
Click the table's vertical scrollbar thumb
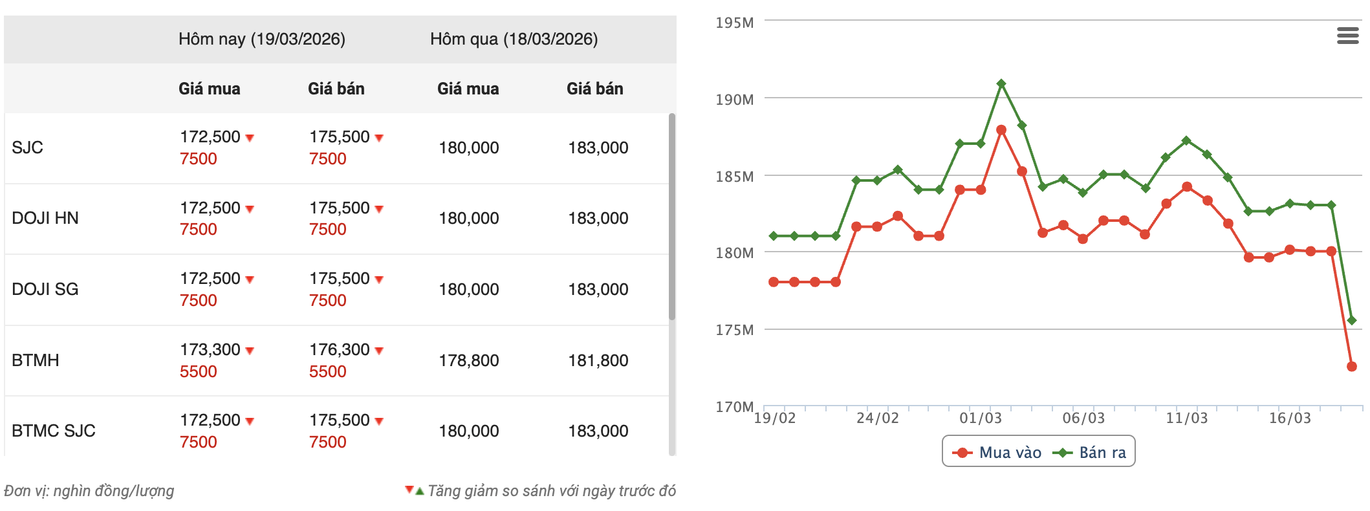coord(672,217)
